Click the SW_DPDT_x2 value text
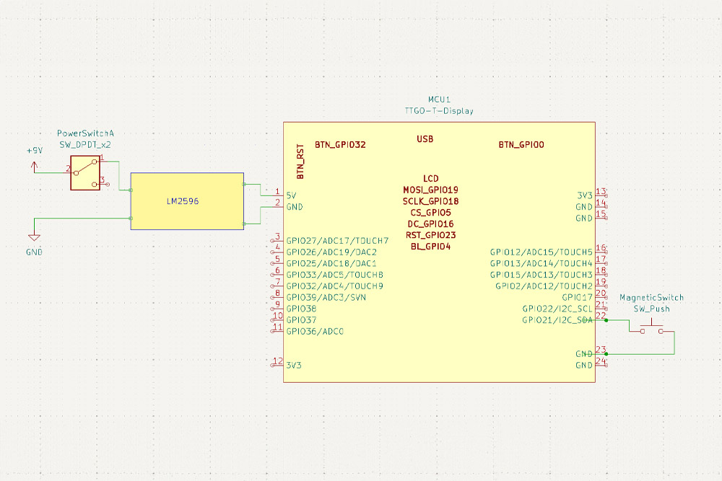 click(85, 145)
